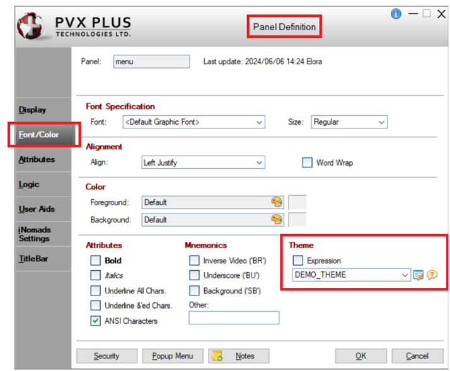450x371 pixels.
Task: Expand the Font dropdown list
Action: pyautogui.click(x=259, y=122)
